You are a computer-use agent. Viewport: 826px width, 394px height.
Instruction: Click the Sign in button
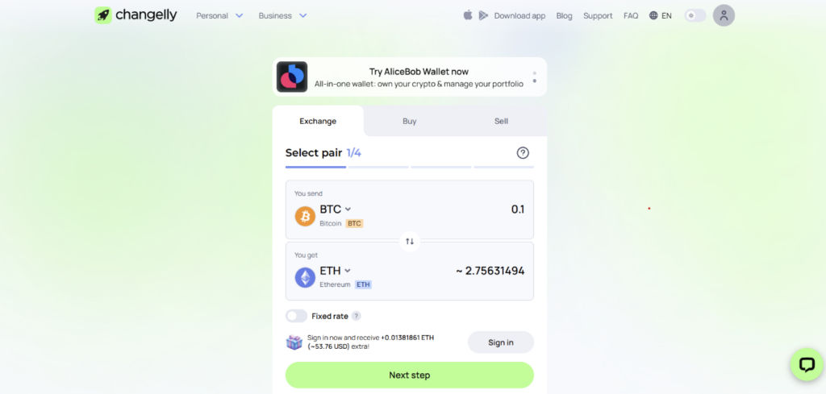(x=500, y=342)
